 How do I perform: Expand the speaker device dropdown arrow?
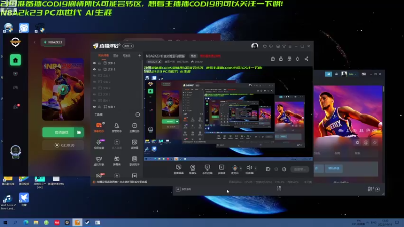click(x=256, y=168)
